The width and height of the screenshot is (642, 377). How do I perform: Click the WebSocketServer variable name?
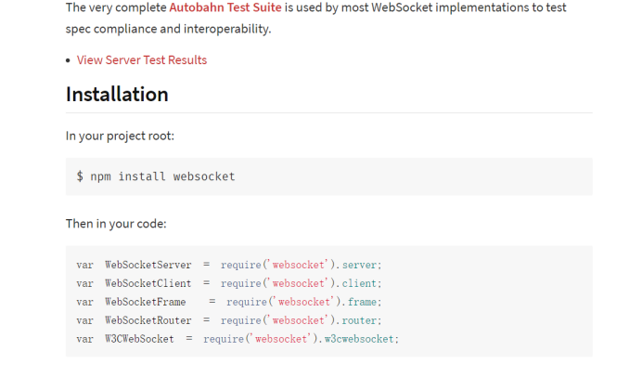pyautogui.click(x=148, y=266)
